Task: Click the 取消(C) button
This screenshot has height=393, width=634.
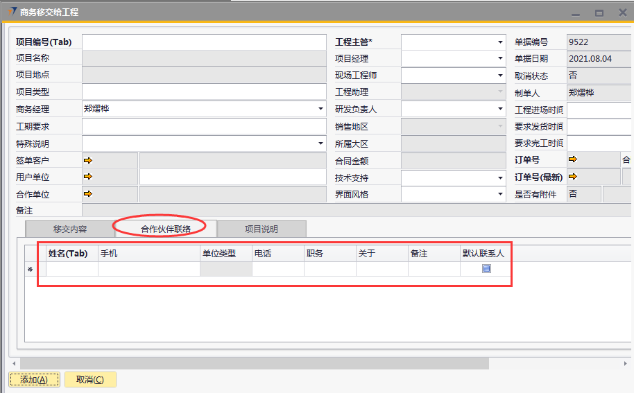Action: tap(89, 379)
